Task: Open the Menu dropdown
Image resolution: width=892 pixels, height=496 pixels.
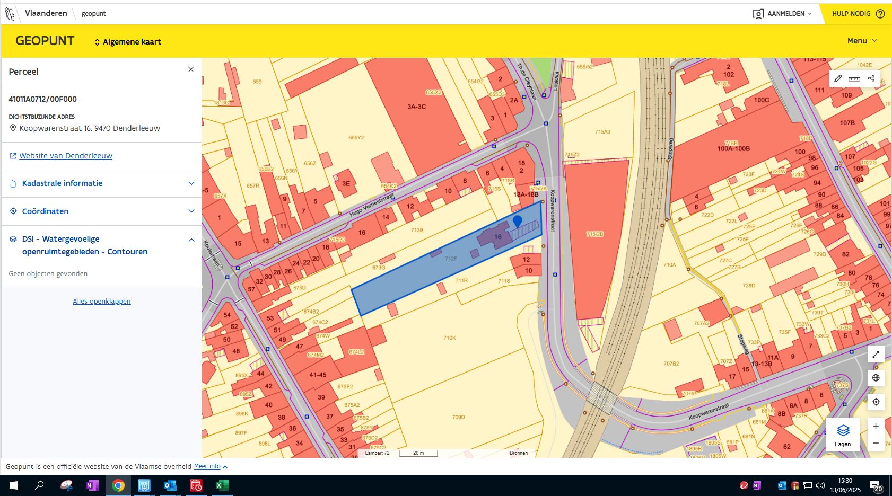Action: point(862,41)
